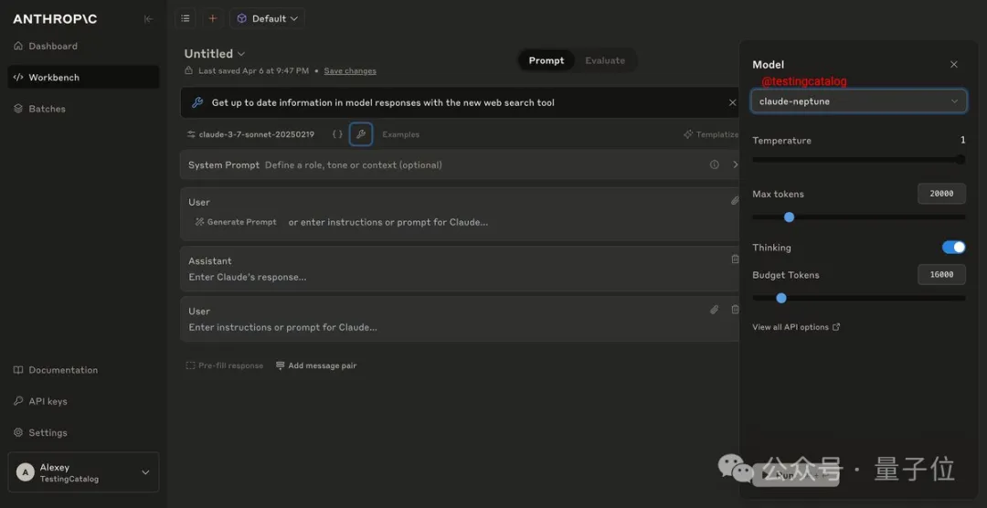Dismiss the web search tool banner
The width and height of the screenshot is (987, 508).
coord(732,103)
